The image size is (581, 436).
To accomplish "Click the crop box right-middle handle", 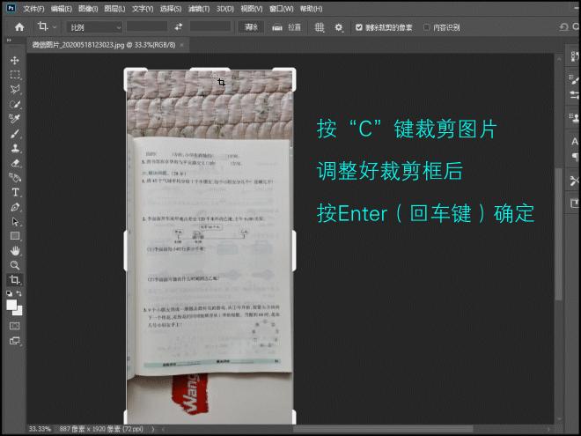I will pos(294,251).
